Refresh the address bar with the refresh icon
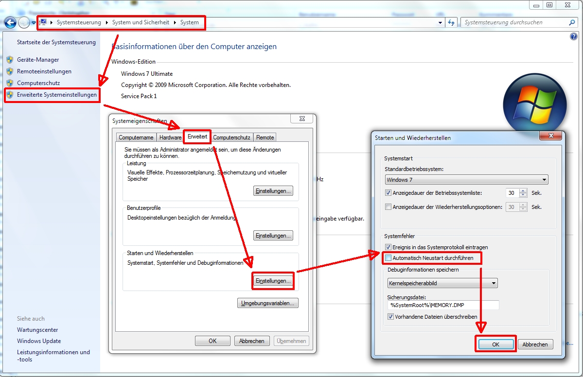583x377 pixels. click(x=451, y=23)
